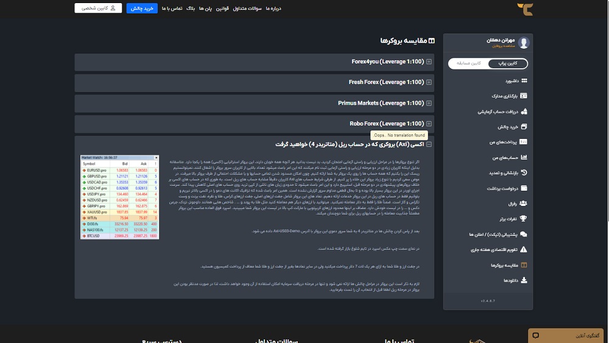609x343 pixels.
Task: Open the تماس با ما menu item
Action: (172, 9)
